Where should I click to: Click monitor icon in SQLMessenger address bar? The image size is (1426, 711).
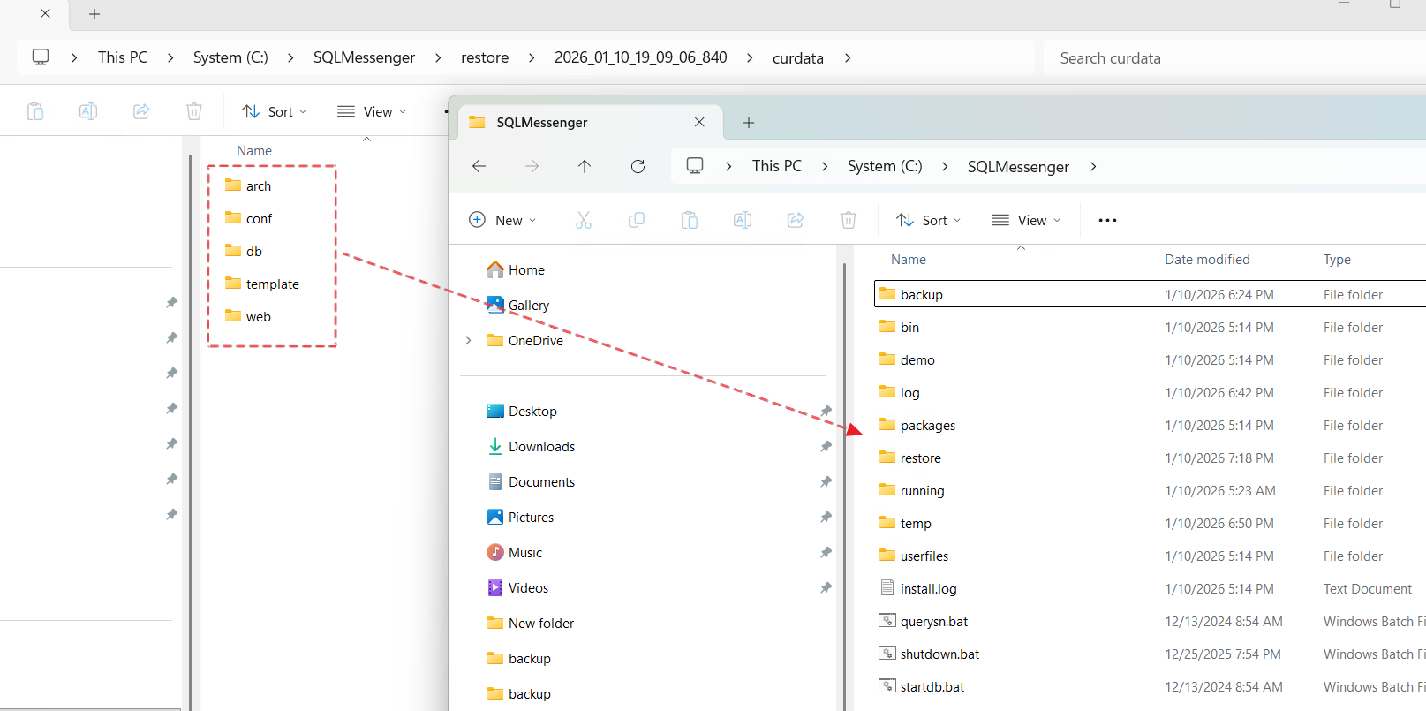click(x=695, y=166)
